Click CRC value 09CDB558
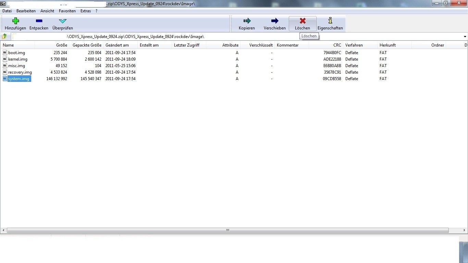The width and height of the screenshot is (468, 263). pyautogui.click(x=332, y=79)
